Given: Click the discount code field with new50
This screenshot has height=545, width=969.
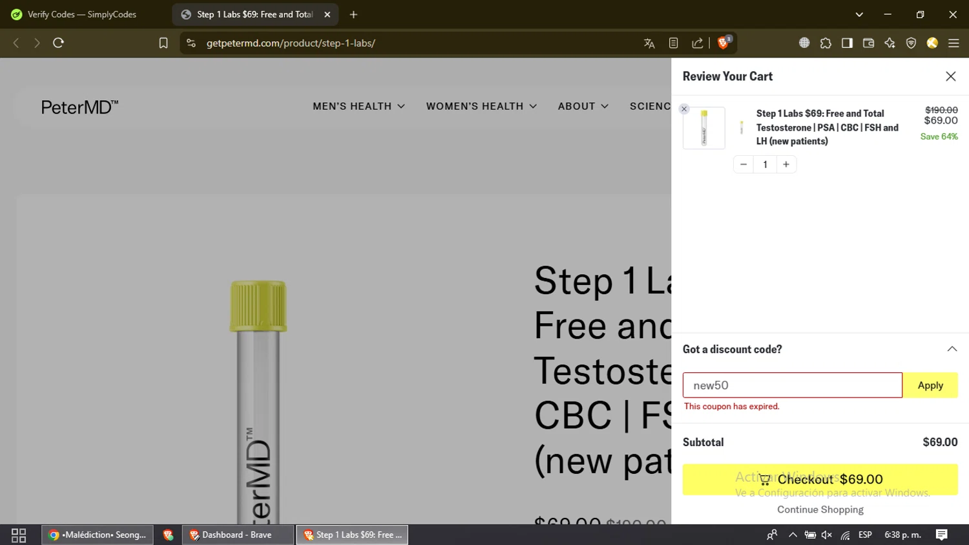Looking at the screenshot, I should coord(793,385).
